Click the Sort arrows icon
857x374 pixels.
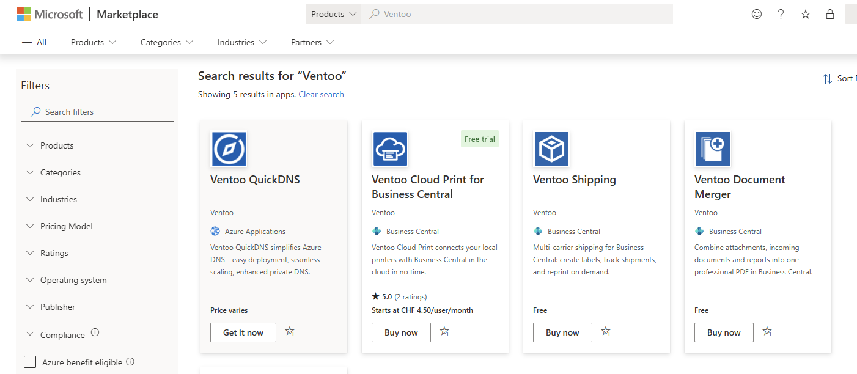[x=828, y=79]
